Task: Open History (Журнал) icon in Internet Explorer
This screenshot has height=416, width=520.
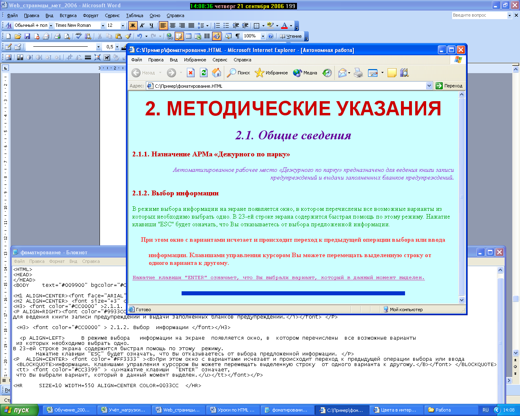Action: pyautogui.click(x=327, y=73)
